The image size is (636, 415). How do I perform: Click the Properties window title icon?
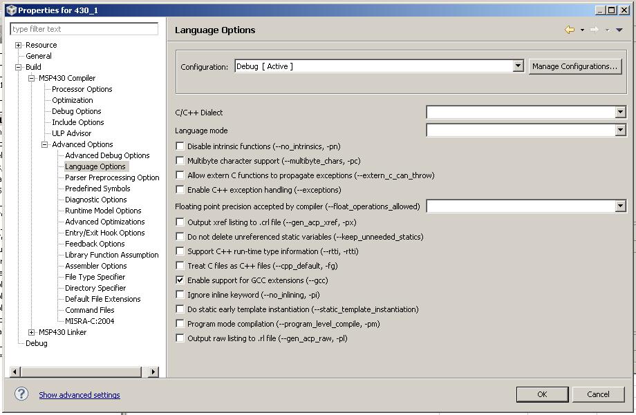pos(11,10)
